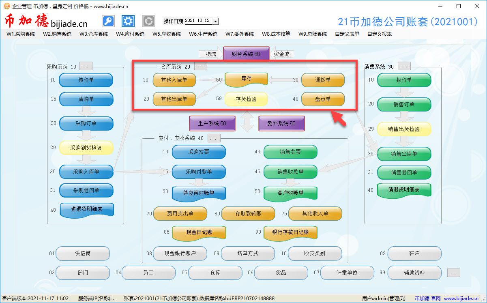This screenshot has width=487, height=303.
Task: Open the 操作日期 date dropdown arrow
Action: [215, 21]
